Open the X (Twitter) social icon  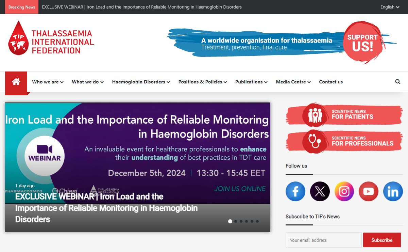click(320, 191)
